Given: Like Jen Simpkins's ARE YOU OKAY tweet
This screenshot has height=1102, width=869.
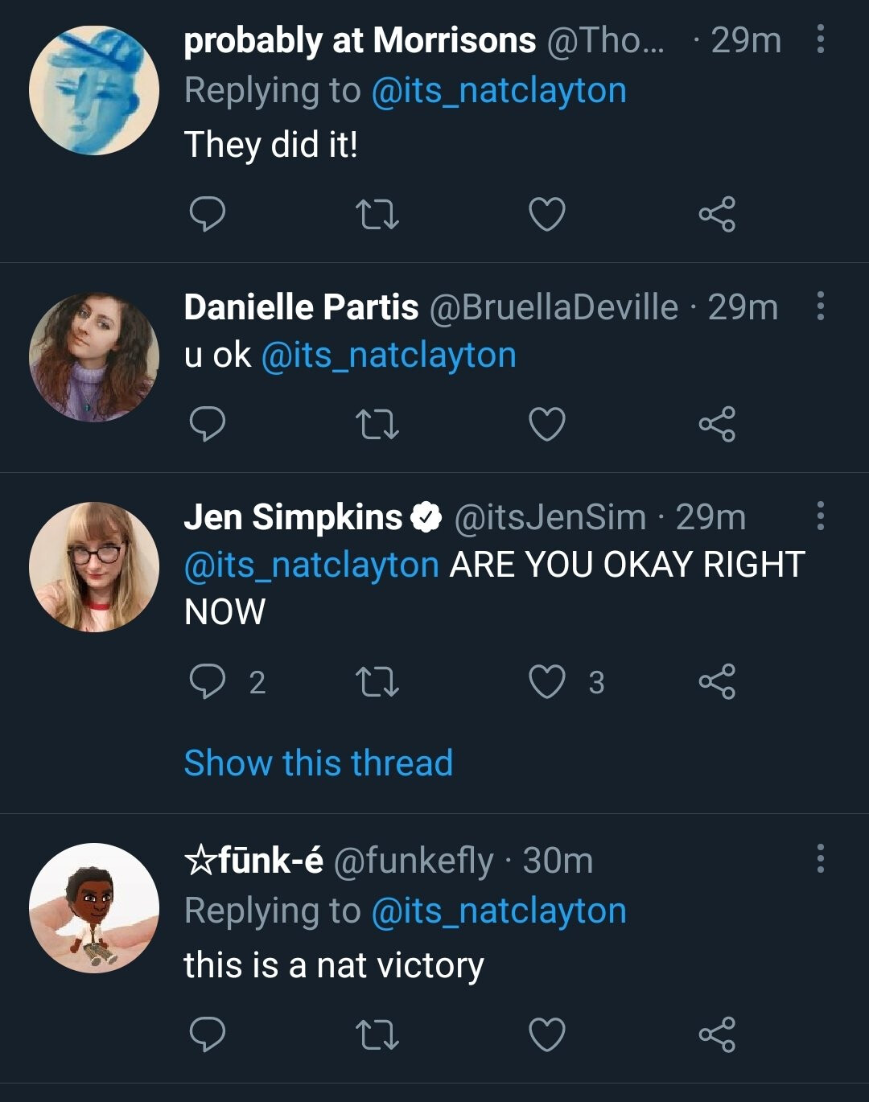Looking at the screenshot, I should 547,682.
